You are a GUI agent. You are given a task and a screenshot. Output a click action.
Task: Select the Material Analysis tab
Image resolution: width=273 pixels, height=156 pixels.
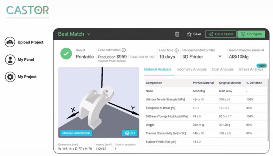(158, 69)
